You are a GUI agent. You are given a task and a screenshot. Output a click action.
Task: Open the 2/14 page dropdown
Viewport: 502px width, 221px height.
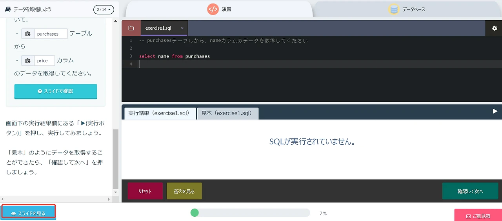tap(104, 9)
